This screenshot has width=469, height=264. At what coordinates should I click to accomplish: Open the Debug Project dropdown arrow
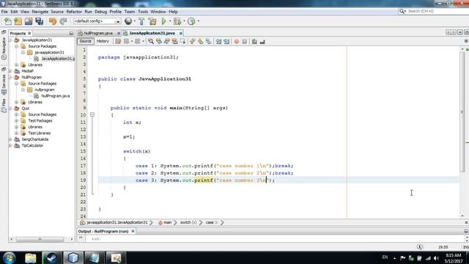[184, 21]
